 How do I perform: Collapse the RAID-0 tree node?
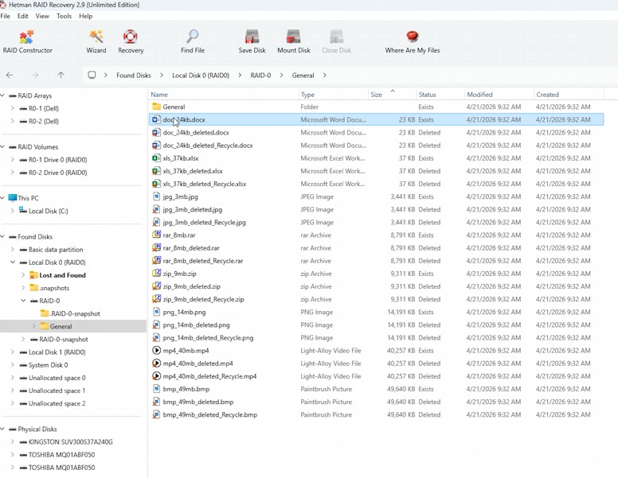tap(23, 301)
